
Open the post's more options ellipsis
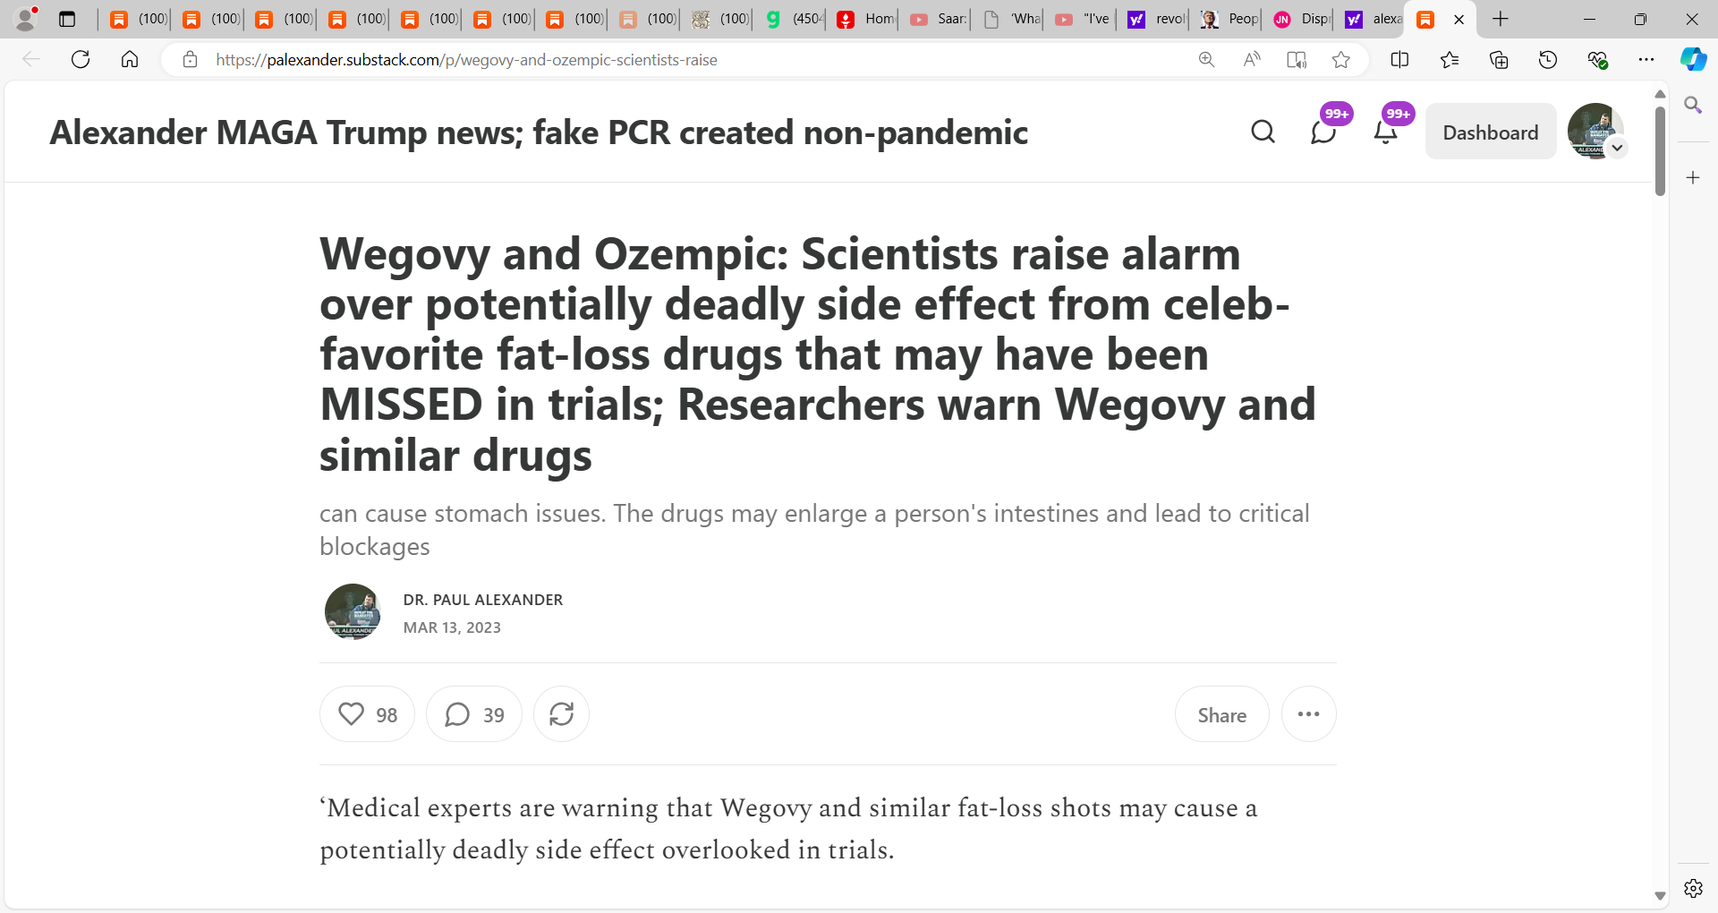coord(1308,714)
